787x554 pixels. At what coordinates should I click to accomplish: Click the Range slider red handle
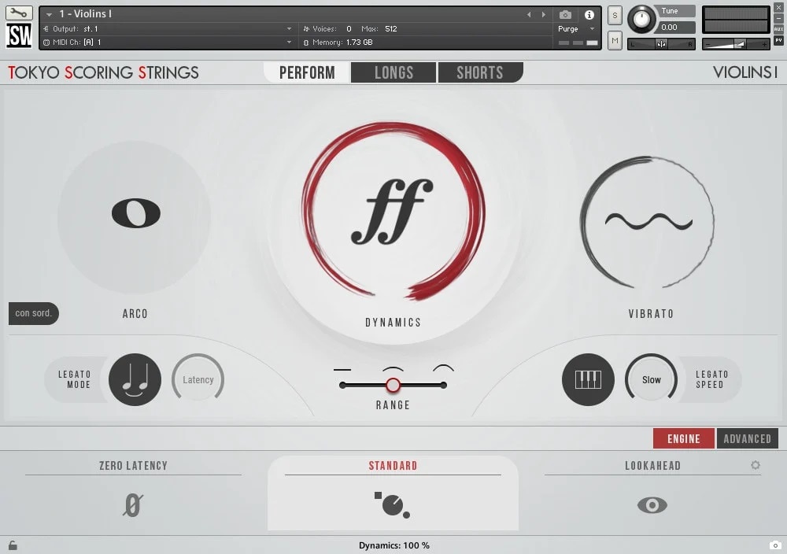(393, 385)
